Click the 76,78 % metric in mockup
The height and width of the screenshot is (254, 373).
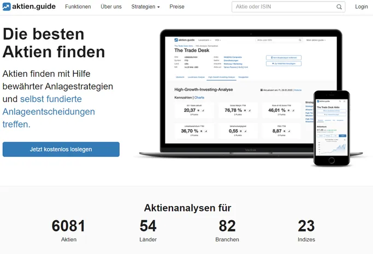(233, 110)
